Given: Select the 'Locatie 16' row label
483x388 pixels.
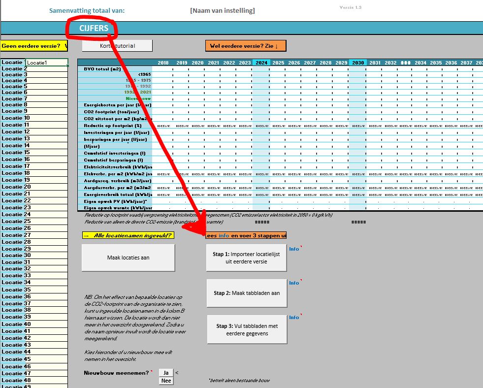Looking at the screenshot, I should coord(16,159).
